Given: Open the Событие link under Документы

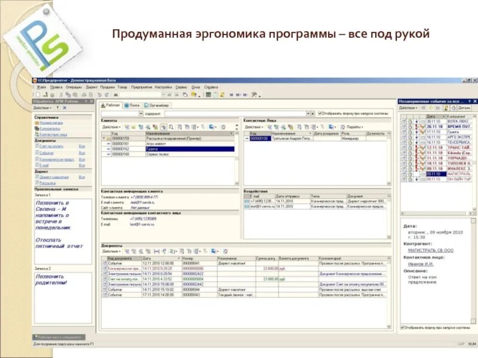Looking at the screenshot, I should coord(47,153).
